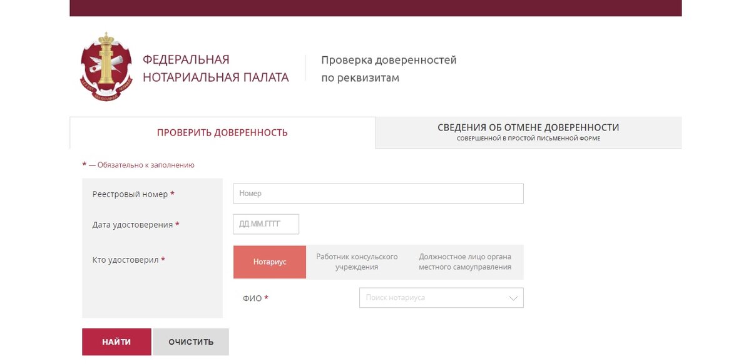Screen dimensions: 751x364
Task: Click the Реестровый номер label
Action: pyautogui.click(x=133, y=194)
